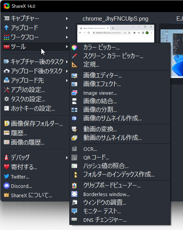Click the checklist icon for ハッシュ値の照合
The image size is (183, 230).
[74, 166]
